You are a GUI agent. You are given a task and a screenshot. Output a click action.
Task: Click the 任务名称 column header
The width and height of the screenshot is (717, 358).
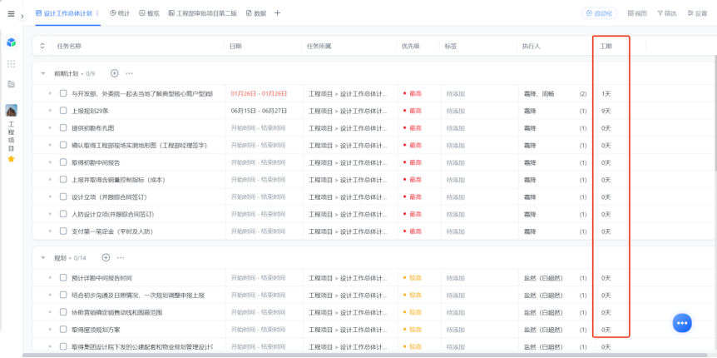(70, 47)
